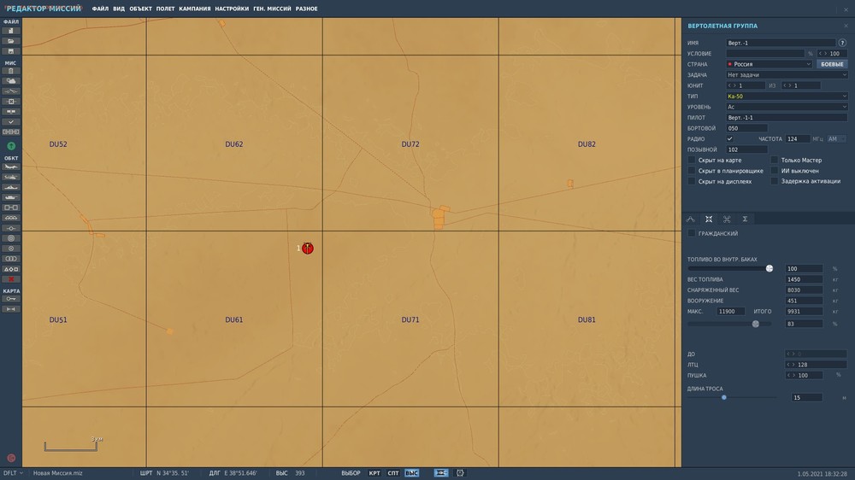Open the briefing clipboard icon

(x=11, y=71)
